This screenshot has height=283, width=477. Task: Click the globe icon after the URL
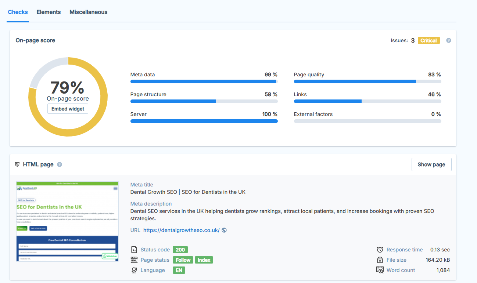pos(224,230)
